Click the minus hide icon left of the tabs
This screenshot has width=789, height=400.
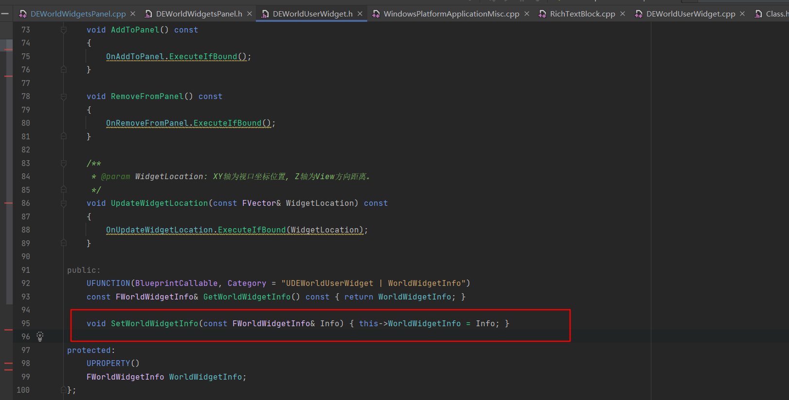pyautogui.click(x=5, y=14)
